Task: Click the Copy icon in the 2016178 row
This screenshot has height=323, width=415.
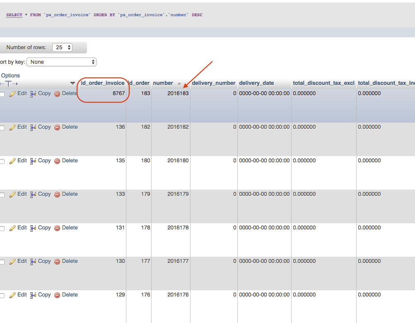Action: [x=33, y=228]
